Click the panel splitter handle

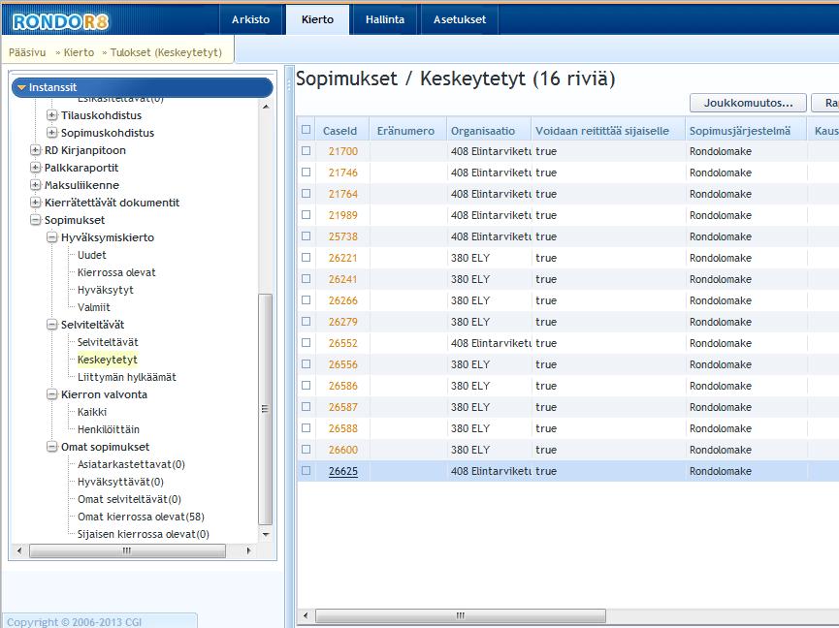coord(289,85)
